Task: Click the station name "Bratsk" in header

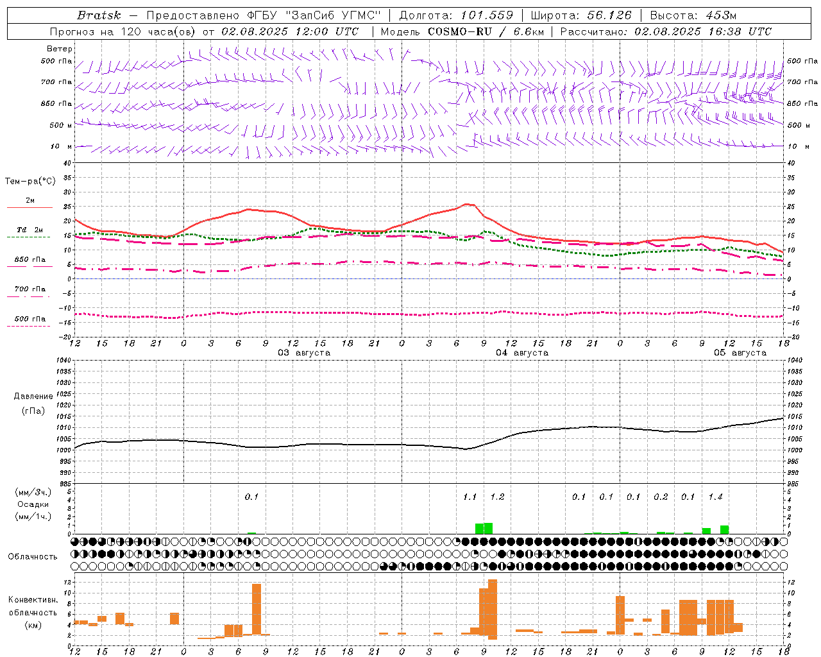Action: click(99, 15)
